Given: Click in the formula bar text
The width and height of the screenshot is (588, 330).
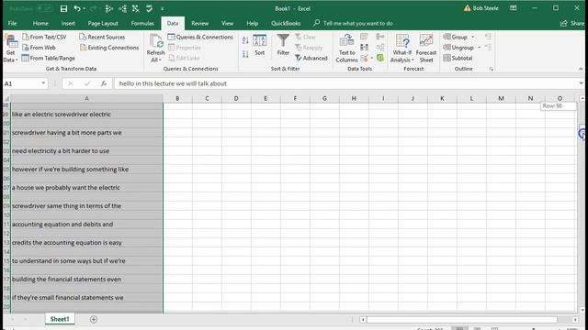Looking at the screenshot, I should point(173,83).
